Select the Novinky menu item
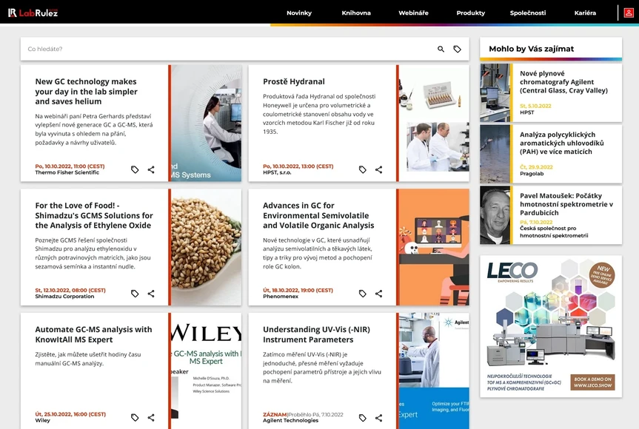 (299, 13)
